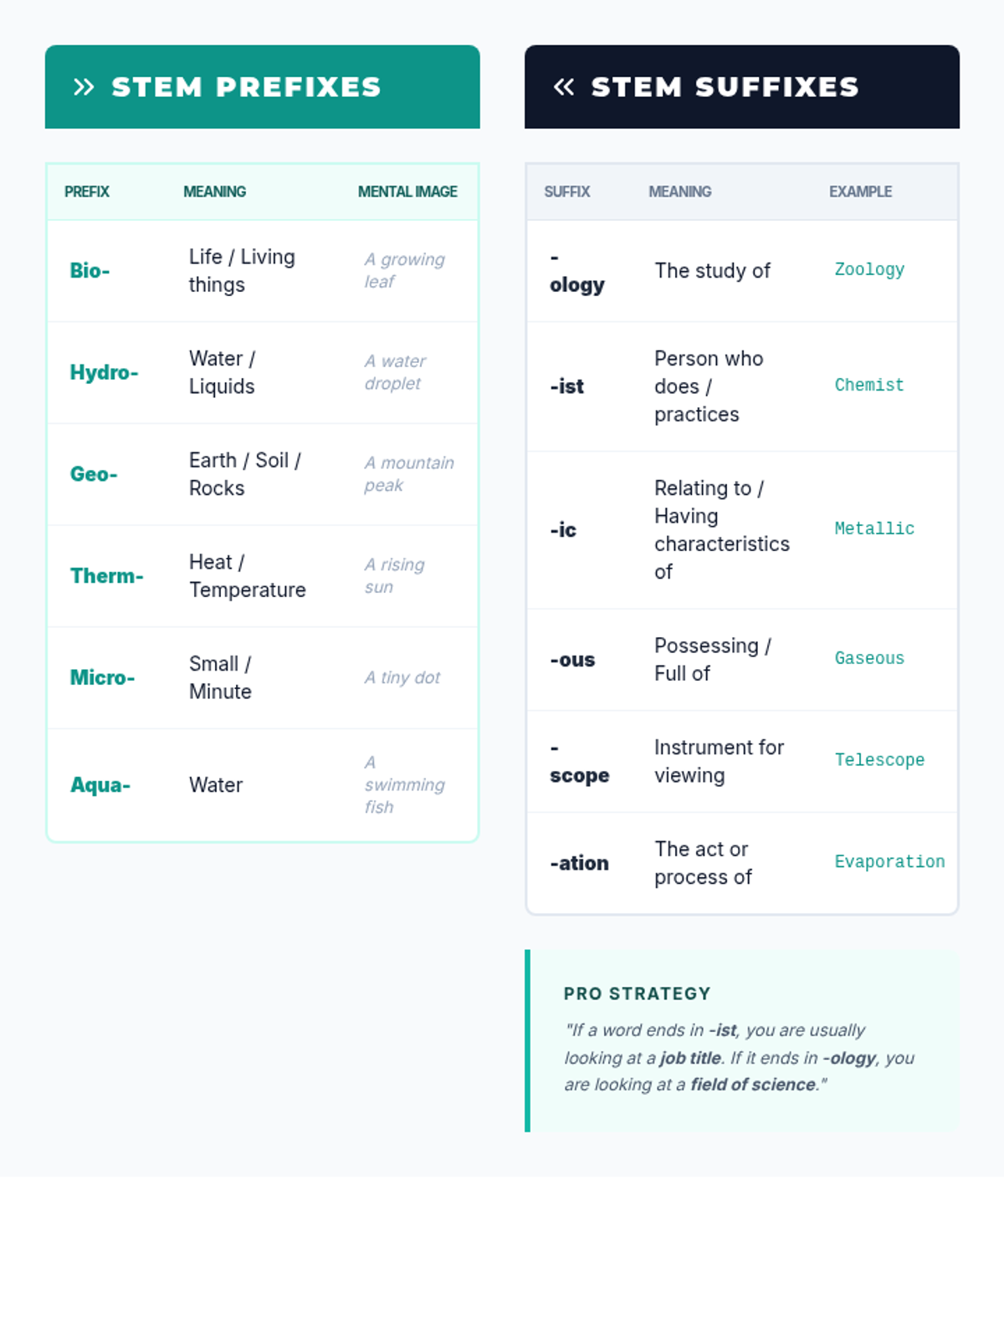Click the Therm- prefix label
This screenshot has height=1338, width=1004.
(x=106, y=576)
